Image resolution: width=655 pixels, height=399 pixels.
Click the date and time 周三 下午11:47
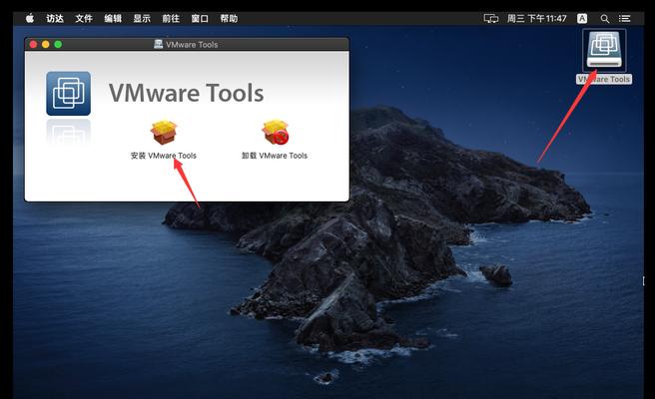537,18
